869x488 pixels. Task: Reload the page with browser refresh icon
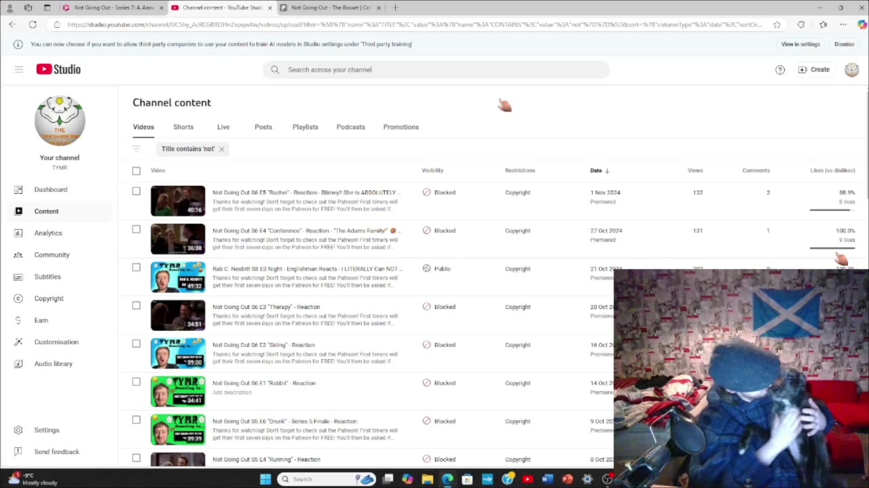click(33, 24)
